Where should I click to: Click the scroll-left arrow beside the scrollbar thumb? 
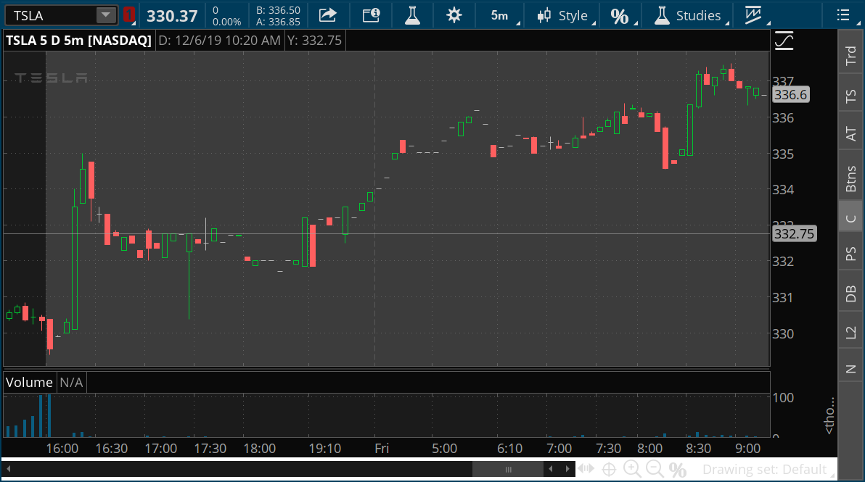click(551, 470)
